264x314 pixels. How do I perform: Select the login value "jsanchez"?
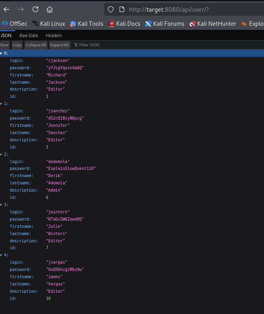pos(58,111)
